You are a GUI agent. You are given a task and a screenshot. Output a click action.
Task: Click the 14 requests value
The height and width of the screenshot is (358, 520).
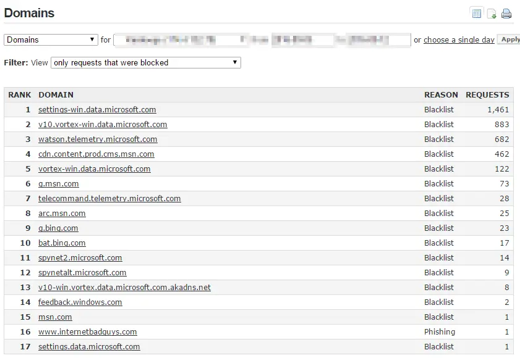504,257
